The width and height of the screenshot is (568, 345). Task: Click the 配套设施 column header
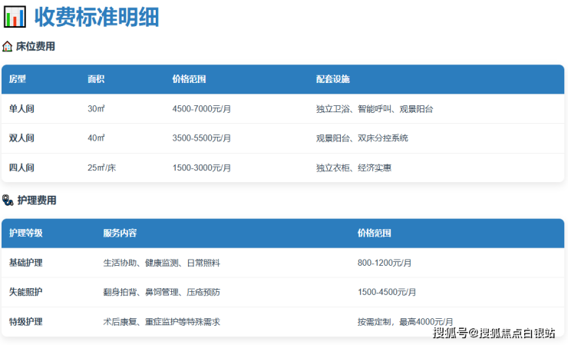pos(332,79)
